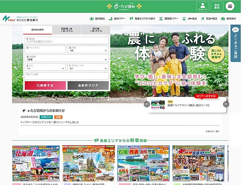Expand the 泊数 nights dropdown

point(88,49)
